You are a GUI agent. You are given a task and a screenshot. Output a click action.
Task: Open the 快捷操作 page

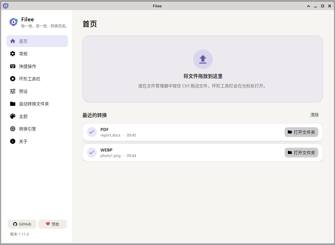pyautogui.click(x=37, y=66)
